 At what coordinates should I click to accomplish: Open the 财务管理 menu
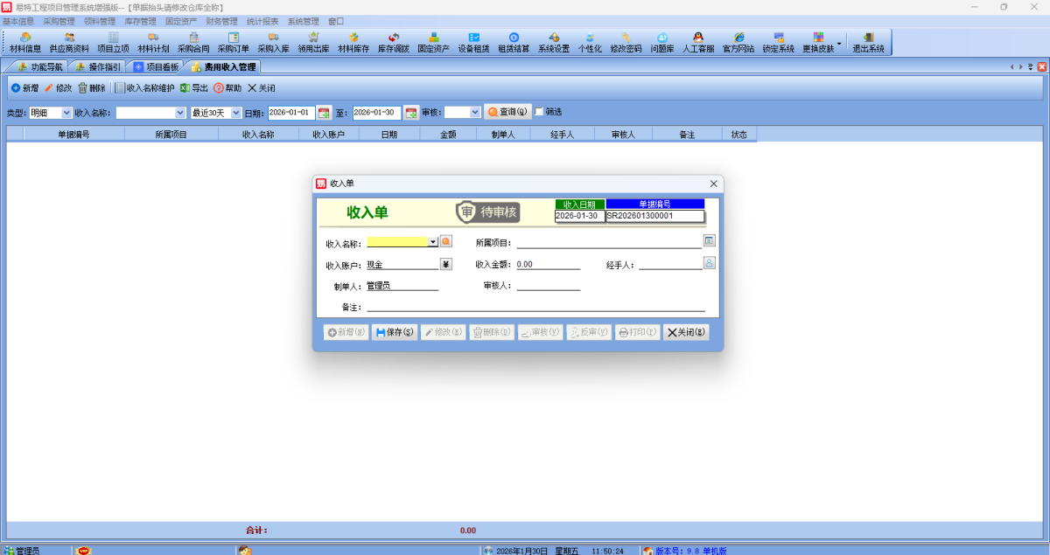[221, 21]
